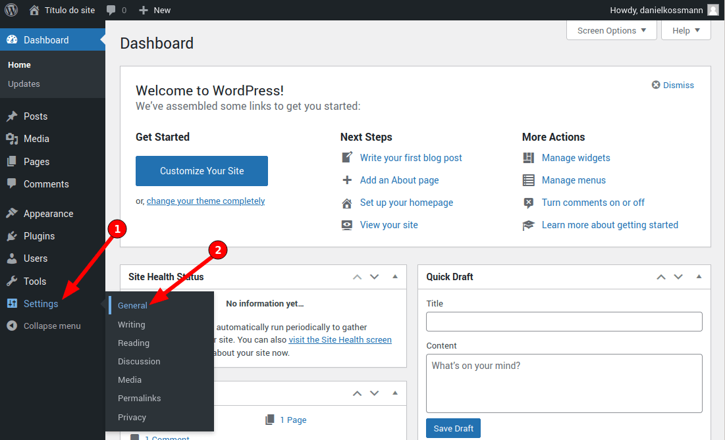The height and width of the screenshot is (440, 725).
Task: Click the plus New icon in admin bar
Action: click(x=144, y=10)
